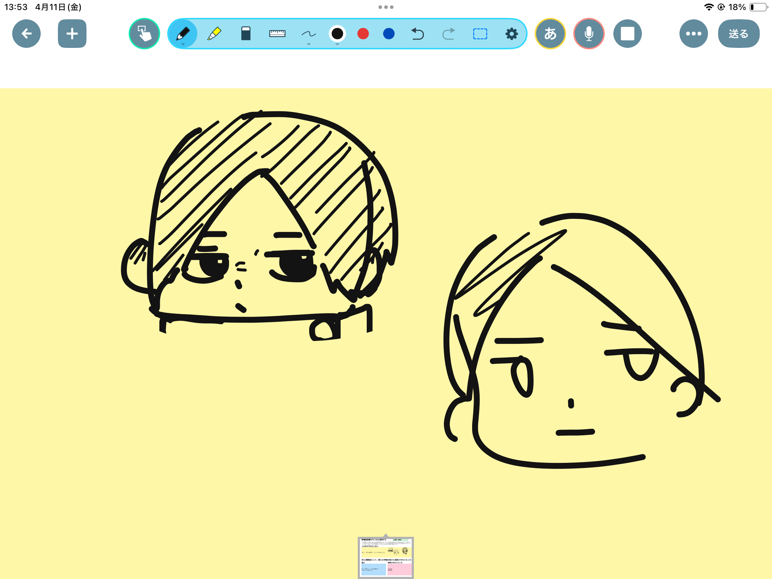The height and width of the screenshot is (579, 772).
Task: Open the worksheet thumbnail at bottom
Action: pyautogui.click(x=386, y=557)
